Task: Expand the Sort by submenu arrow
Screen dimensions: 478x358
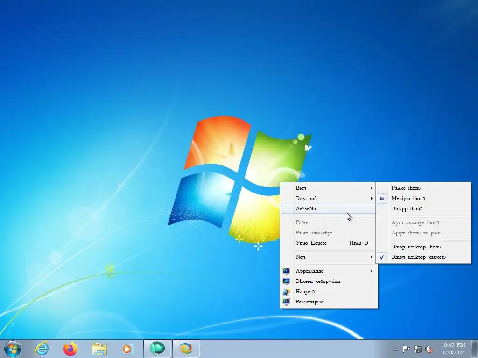Action: 371,199
